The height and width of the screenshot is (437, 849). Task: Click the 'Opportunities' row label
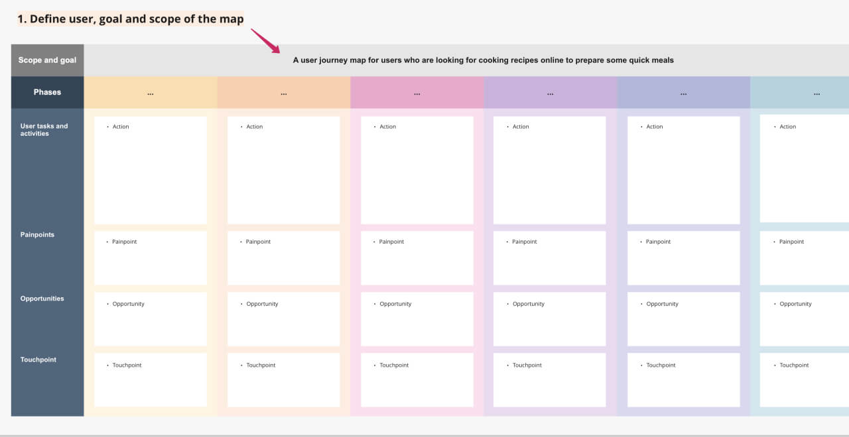[x=42, y=299]
